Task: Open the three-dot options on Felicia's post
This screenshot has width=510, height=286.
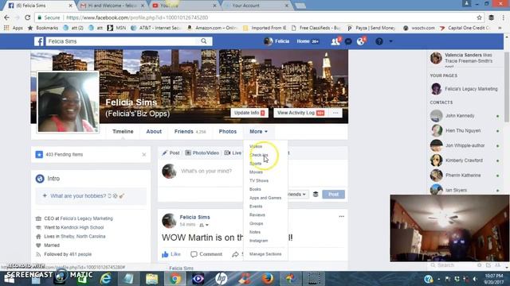Action: [x=341, y=217]
